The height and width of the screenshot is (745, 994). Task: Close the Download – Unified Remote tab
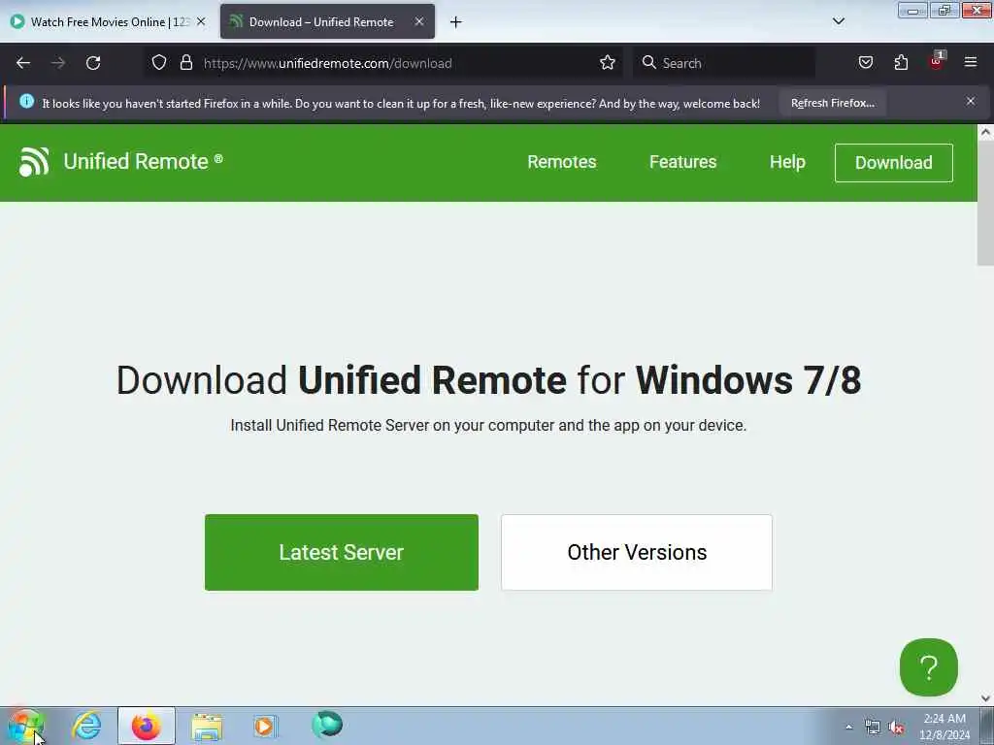[419, 21]
